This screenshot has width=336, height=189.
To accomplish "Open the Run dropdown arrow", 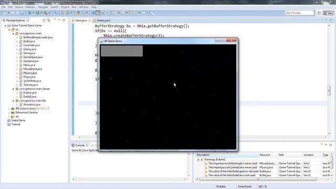I will (41, 13).
